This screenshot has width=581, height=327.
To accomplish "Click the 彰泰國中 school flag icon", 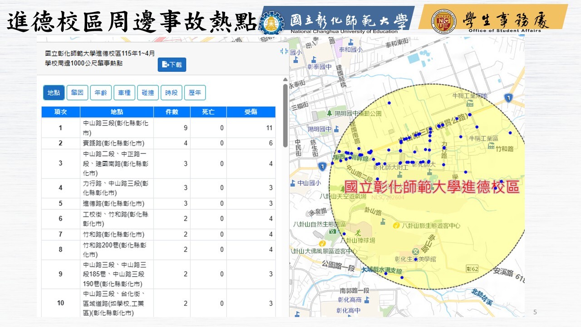I will coord(314,59).
